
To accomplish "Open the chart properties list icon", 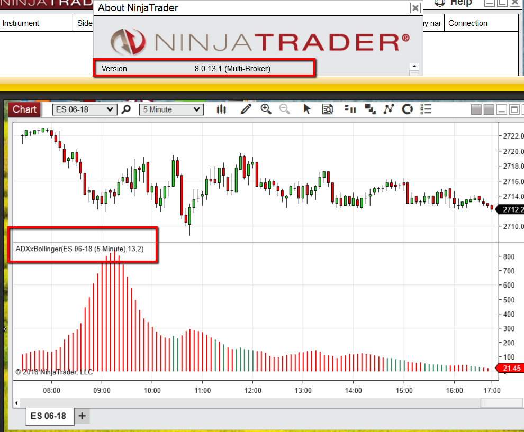I will 426,109.
